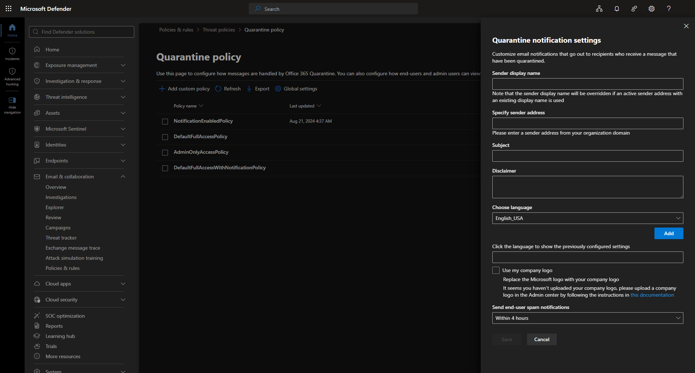Open Explorer in sidebar
This screenshot has height=373, width=695.
pos(55,207)
